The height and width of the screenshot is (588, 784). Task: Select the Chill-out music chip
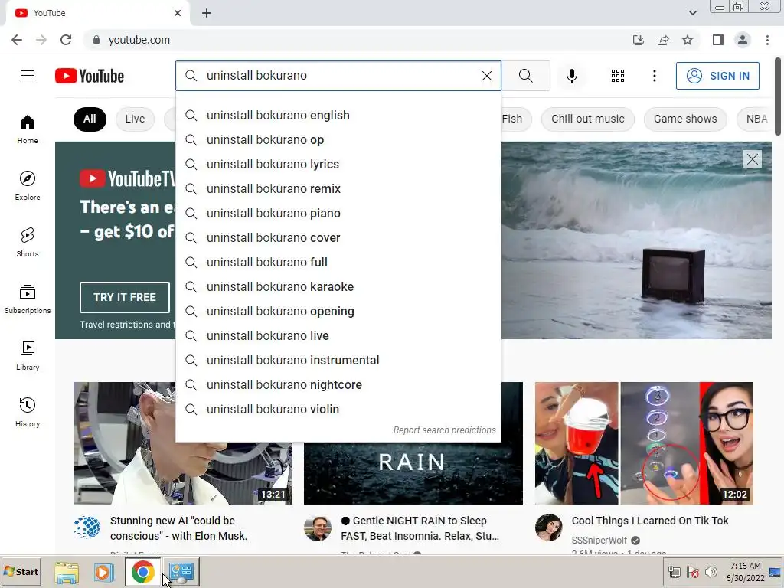click(x=587, y=119)
